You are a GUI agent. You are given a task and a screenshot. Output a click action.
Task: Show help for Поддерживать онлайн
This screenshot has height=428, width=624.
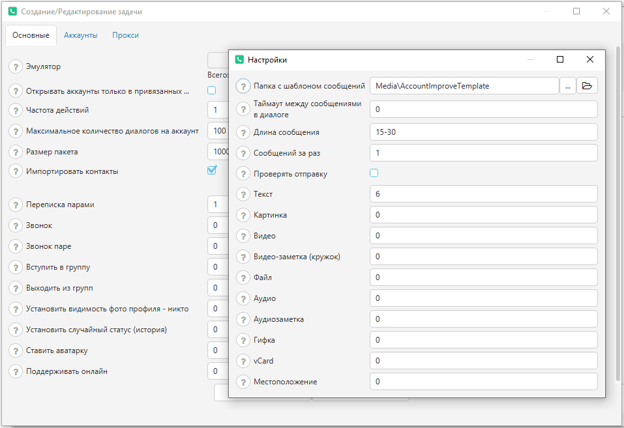[16, 371]
